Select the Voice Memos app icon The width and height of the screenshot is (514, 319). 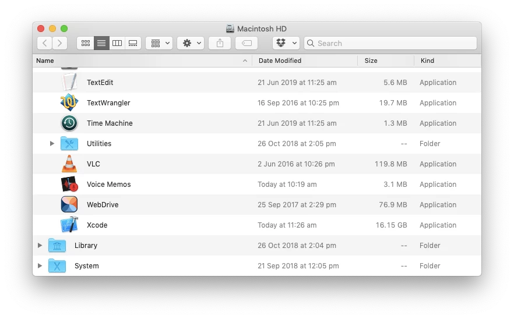69,184
